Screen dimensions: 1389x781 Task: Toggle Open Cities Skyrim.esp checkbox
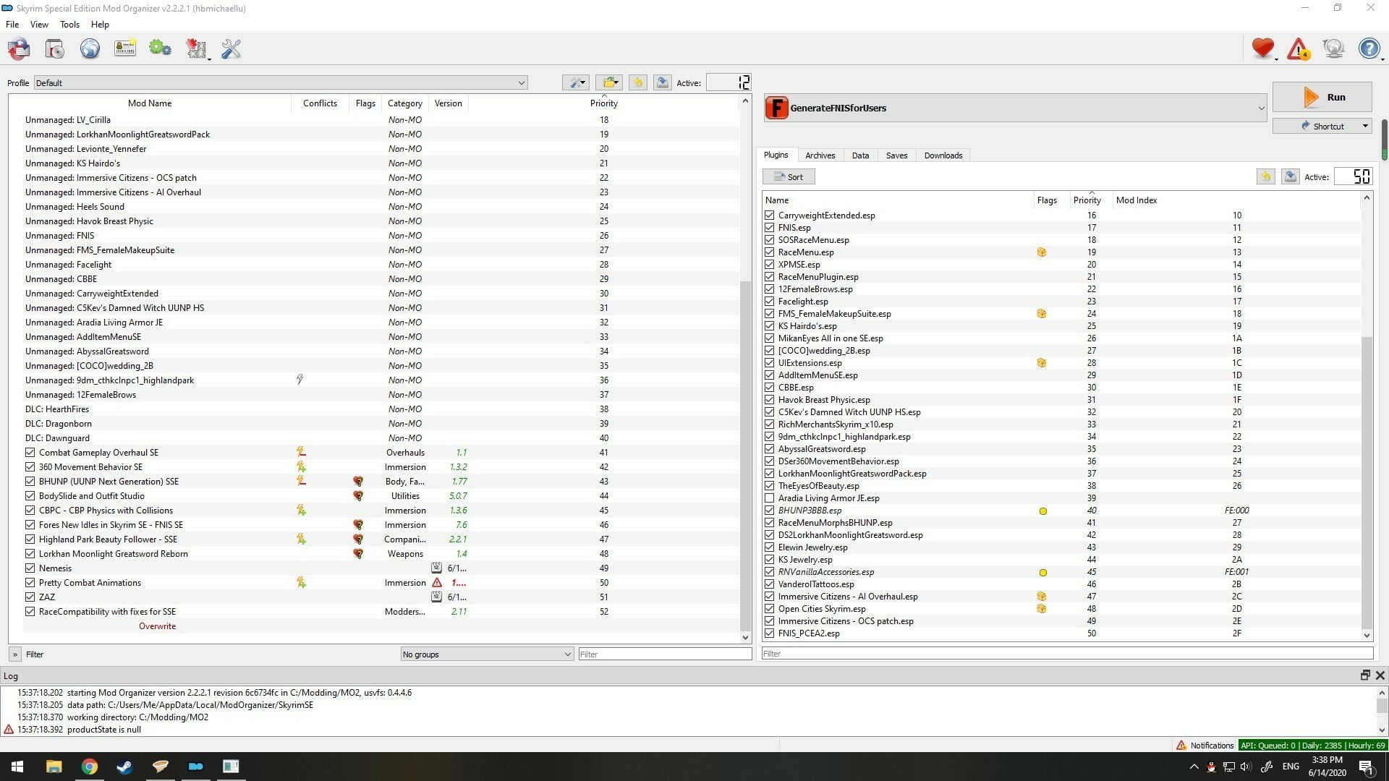click(x=770, y=609)
